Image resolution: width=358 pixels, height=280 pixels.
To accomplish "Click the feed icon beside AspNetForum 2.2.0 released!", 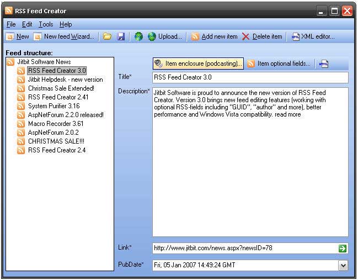I will point(21,115).
